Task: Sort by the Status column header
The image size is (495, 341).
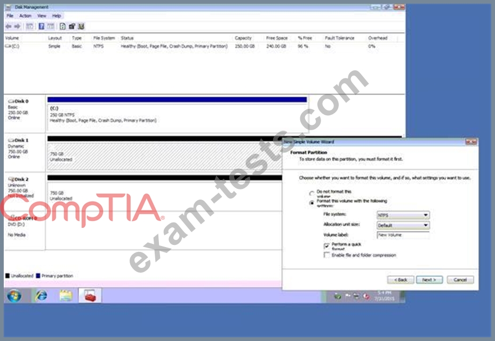Action: coord(127,38)
